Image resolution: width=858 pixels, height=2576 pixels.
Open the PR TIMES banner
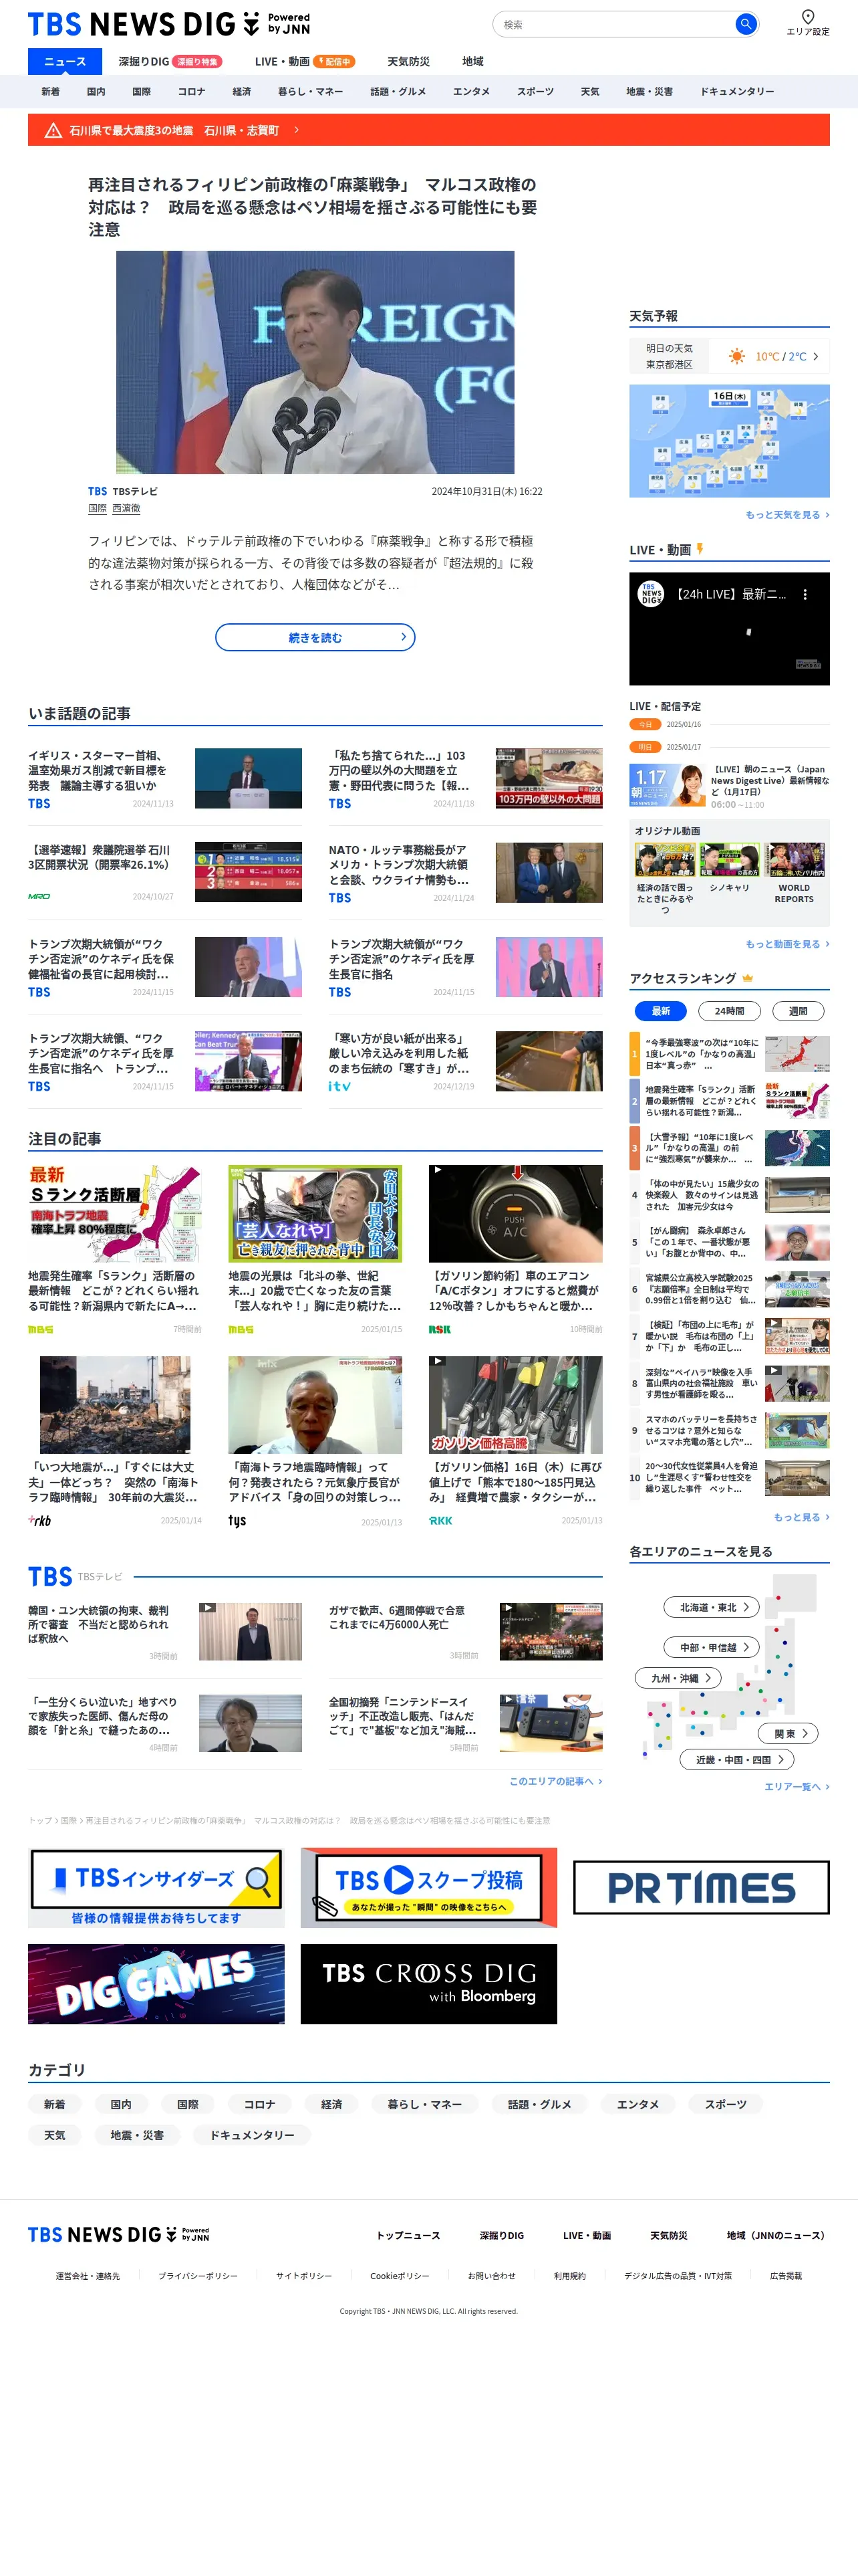(x=701, y=1888)
